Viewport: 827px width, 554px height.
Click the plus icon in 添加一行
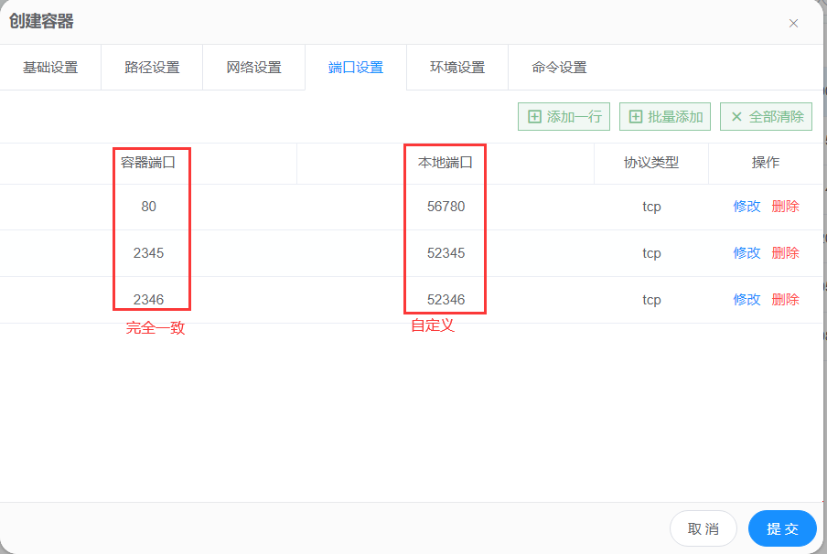point(534,116)
